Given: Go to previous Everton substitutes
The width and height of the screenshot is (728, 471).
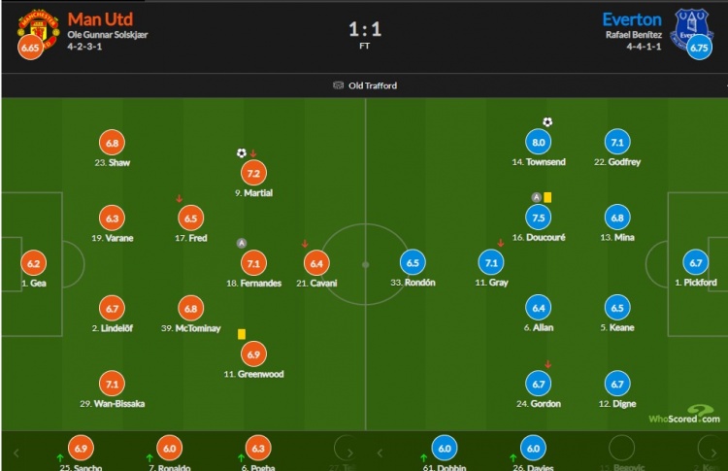Looking at the screenshot, I should point(380,453).
